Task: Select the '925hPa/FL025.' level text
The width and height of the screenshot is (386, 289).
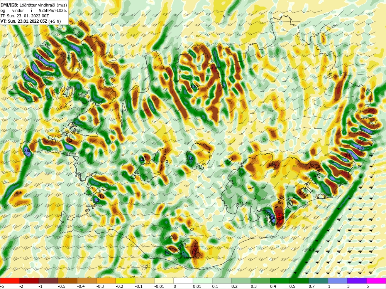Action: coord(53,10)
